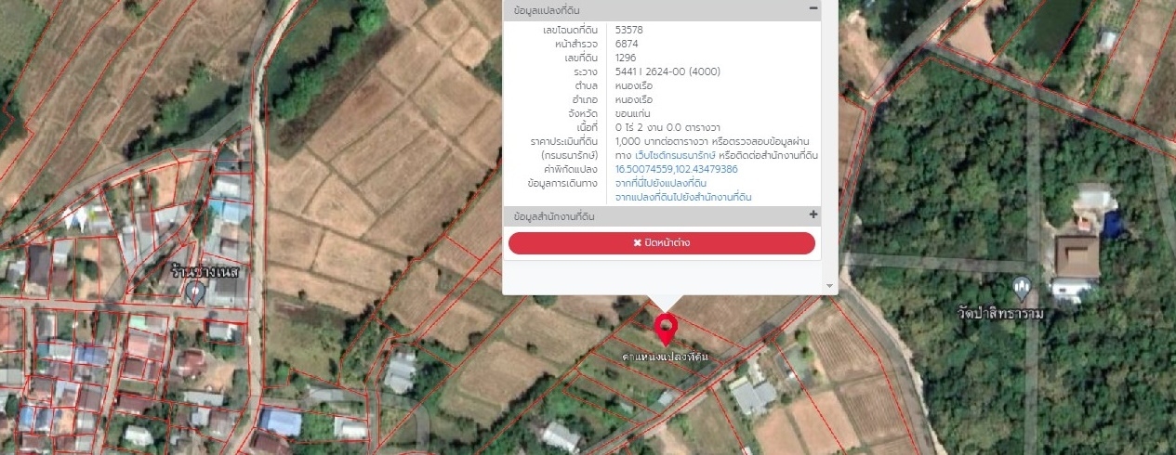
Task: Collapse the ข้อมูลแปลงที่ดิน section with minus icon
Action: [x=813, y=9]
